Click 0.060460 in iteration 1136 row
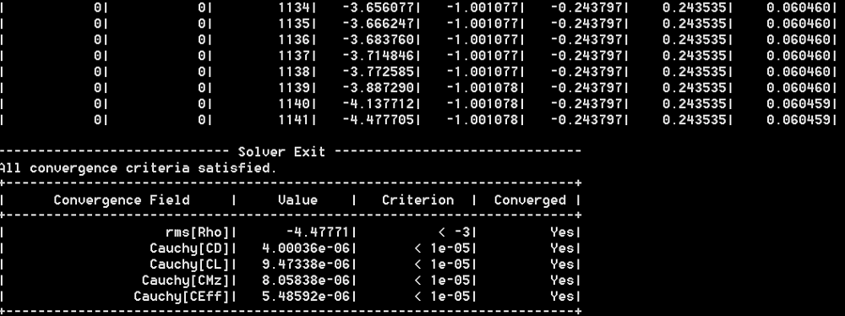 tap(799, 40)
